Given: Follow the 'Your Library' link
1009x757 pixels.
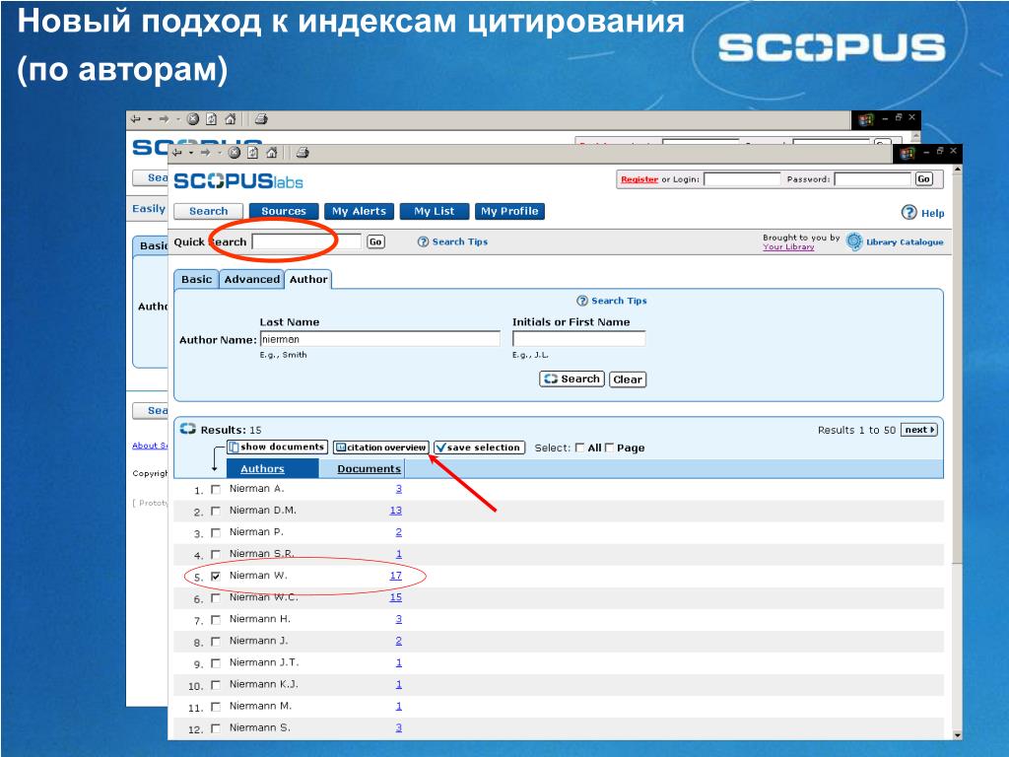Looking at the screenshot, I should 788,247.
